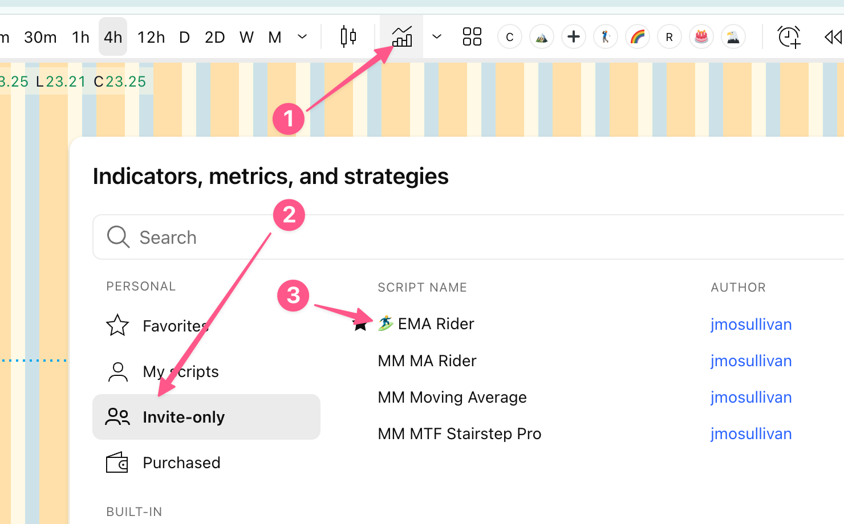
Task: Open the Indicators, metrics, and strategies button
Action: pos(402,37)
